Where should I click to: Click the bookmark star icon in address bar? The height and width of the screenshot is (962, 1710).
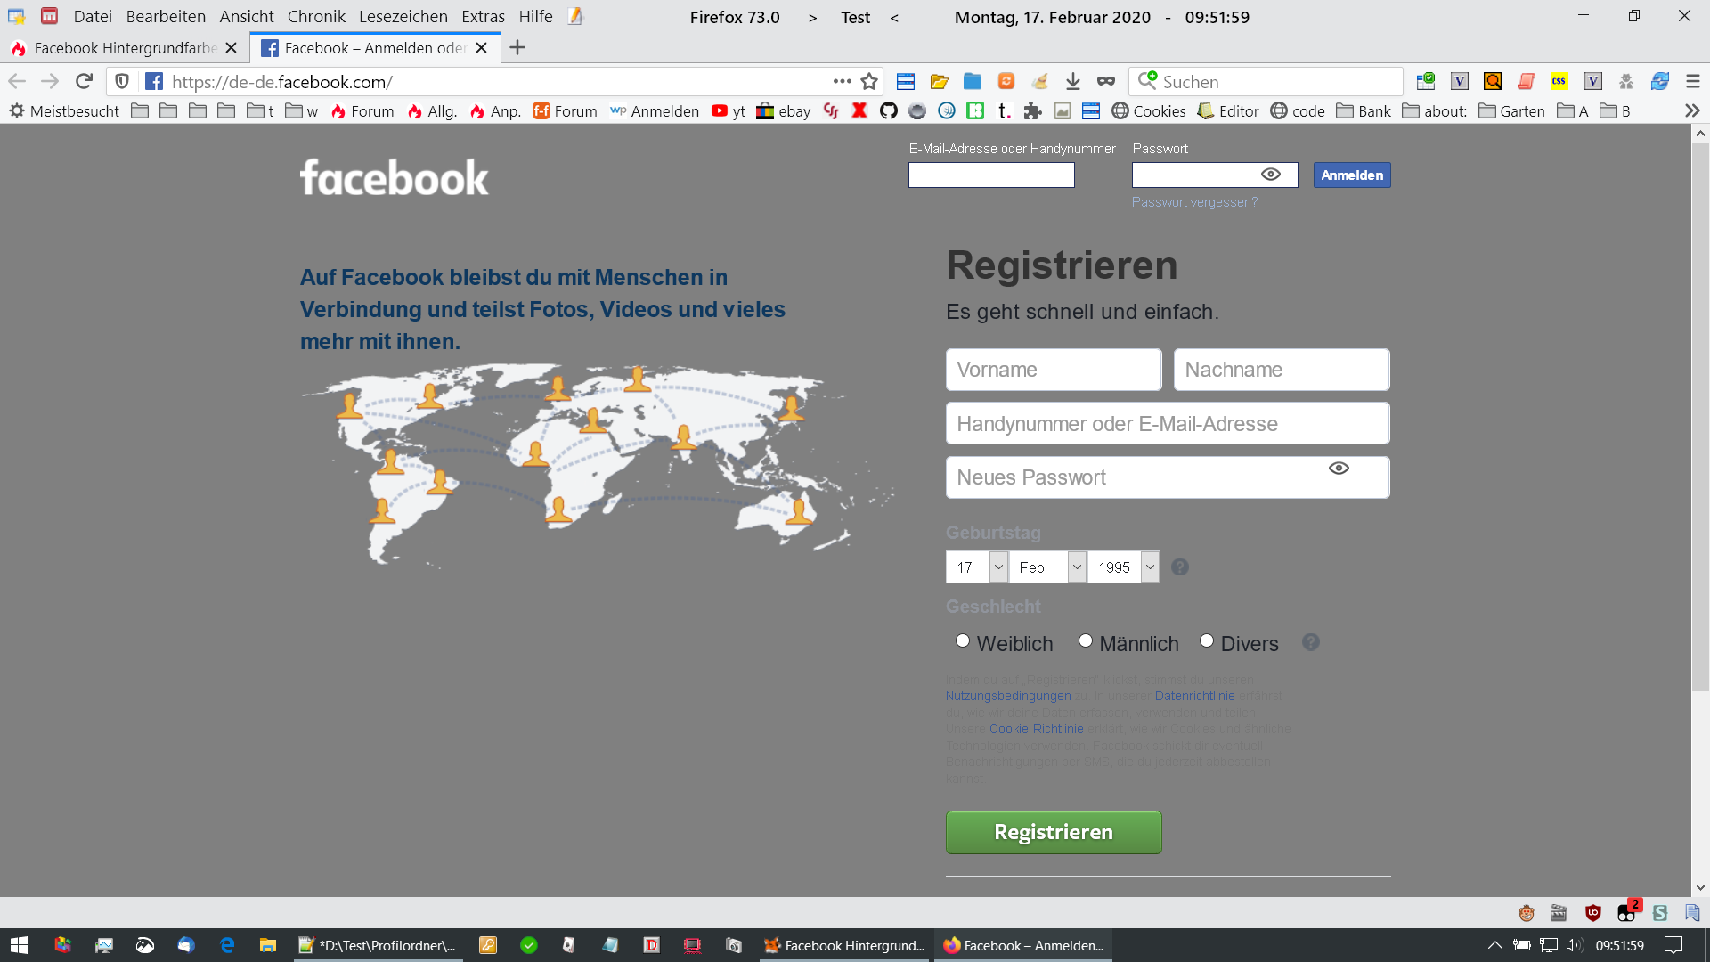pos(869,82)
